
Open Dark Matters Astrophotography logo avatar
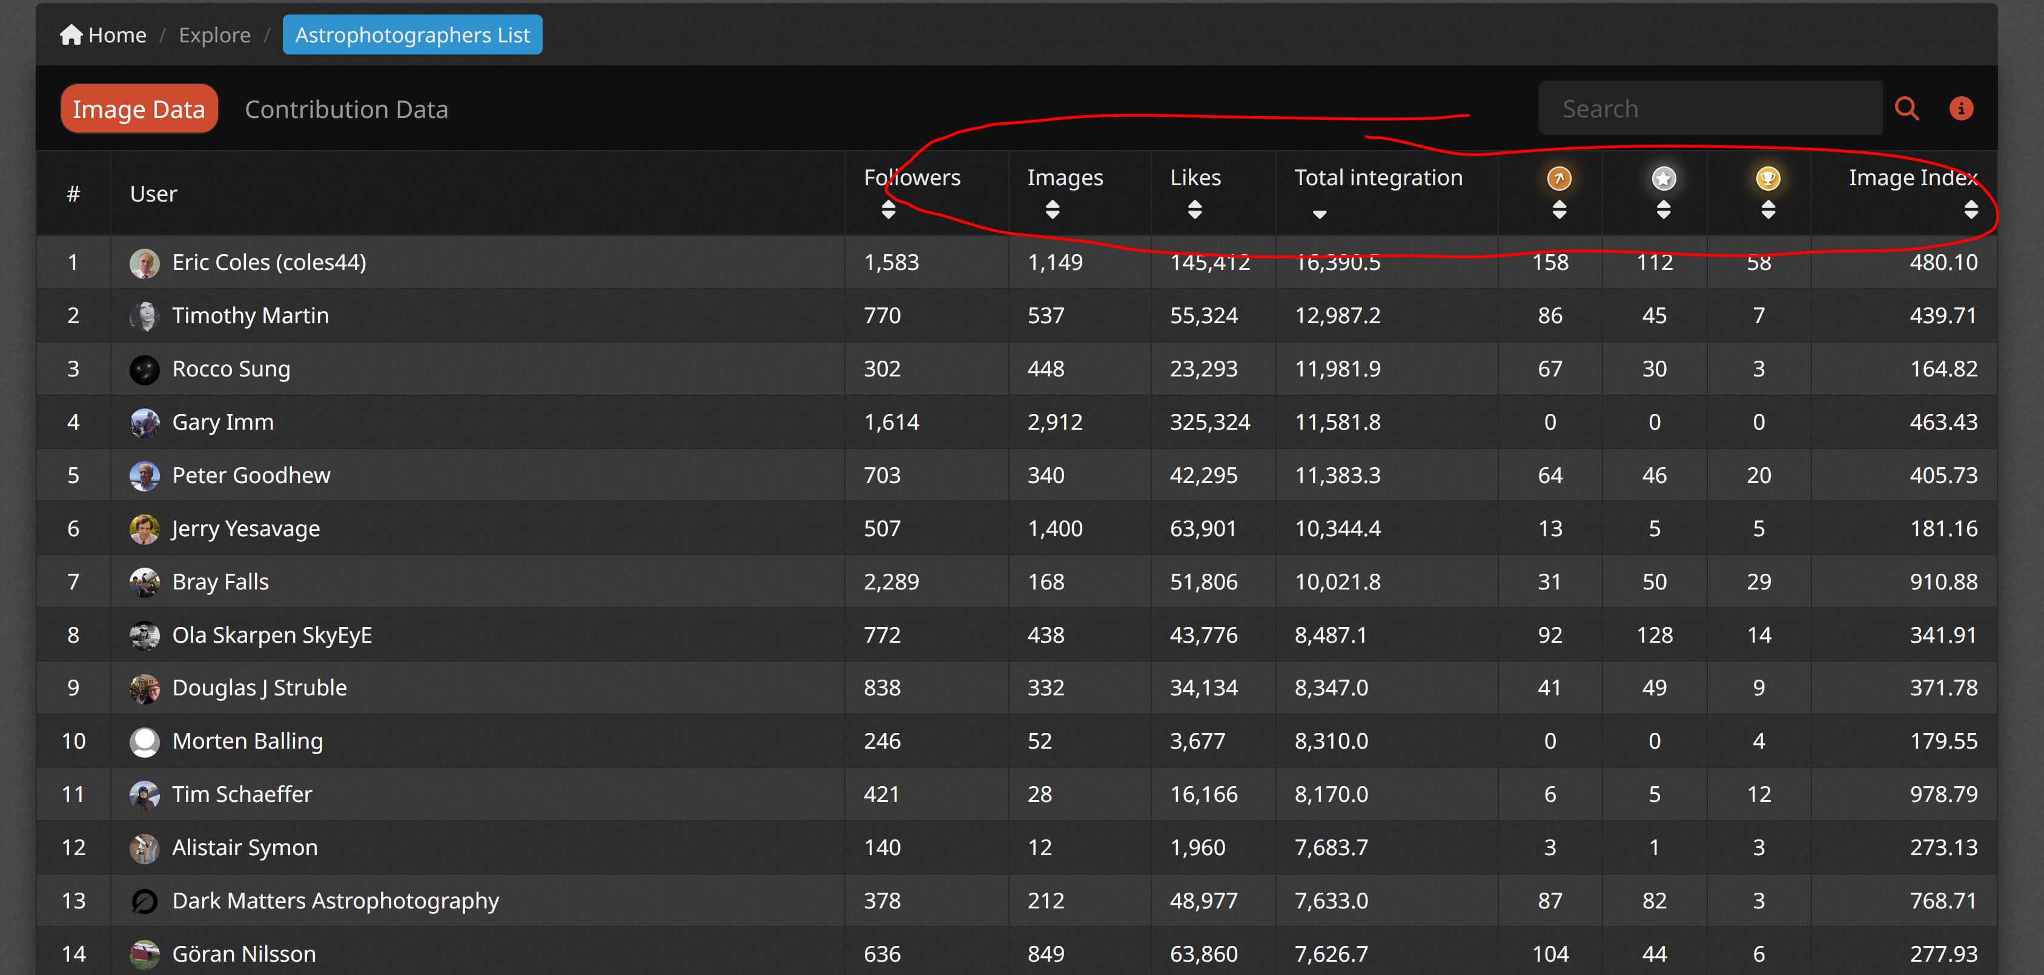click(x=144, y=901)
